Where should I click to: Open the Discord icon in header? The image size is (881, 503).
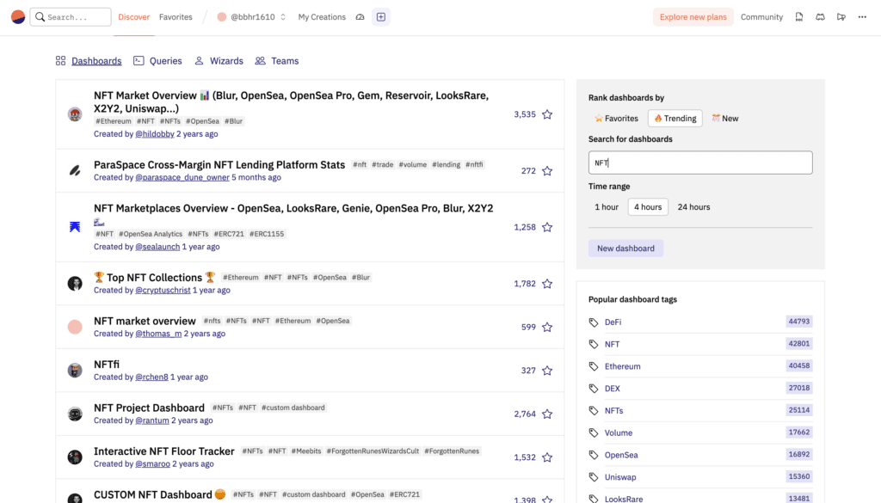coord(820,17)
